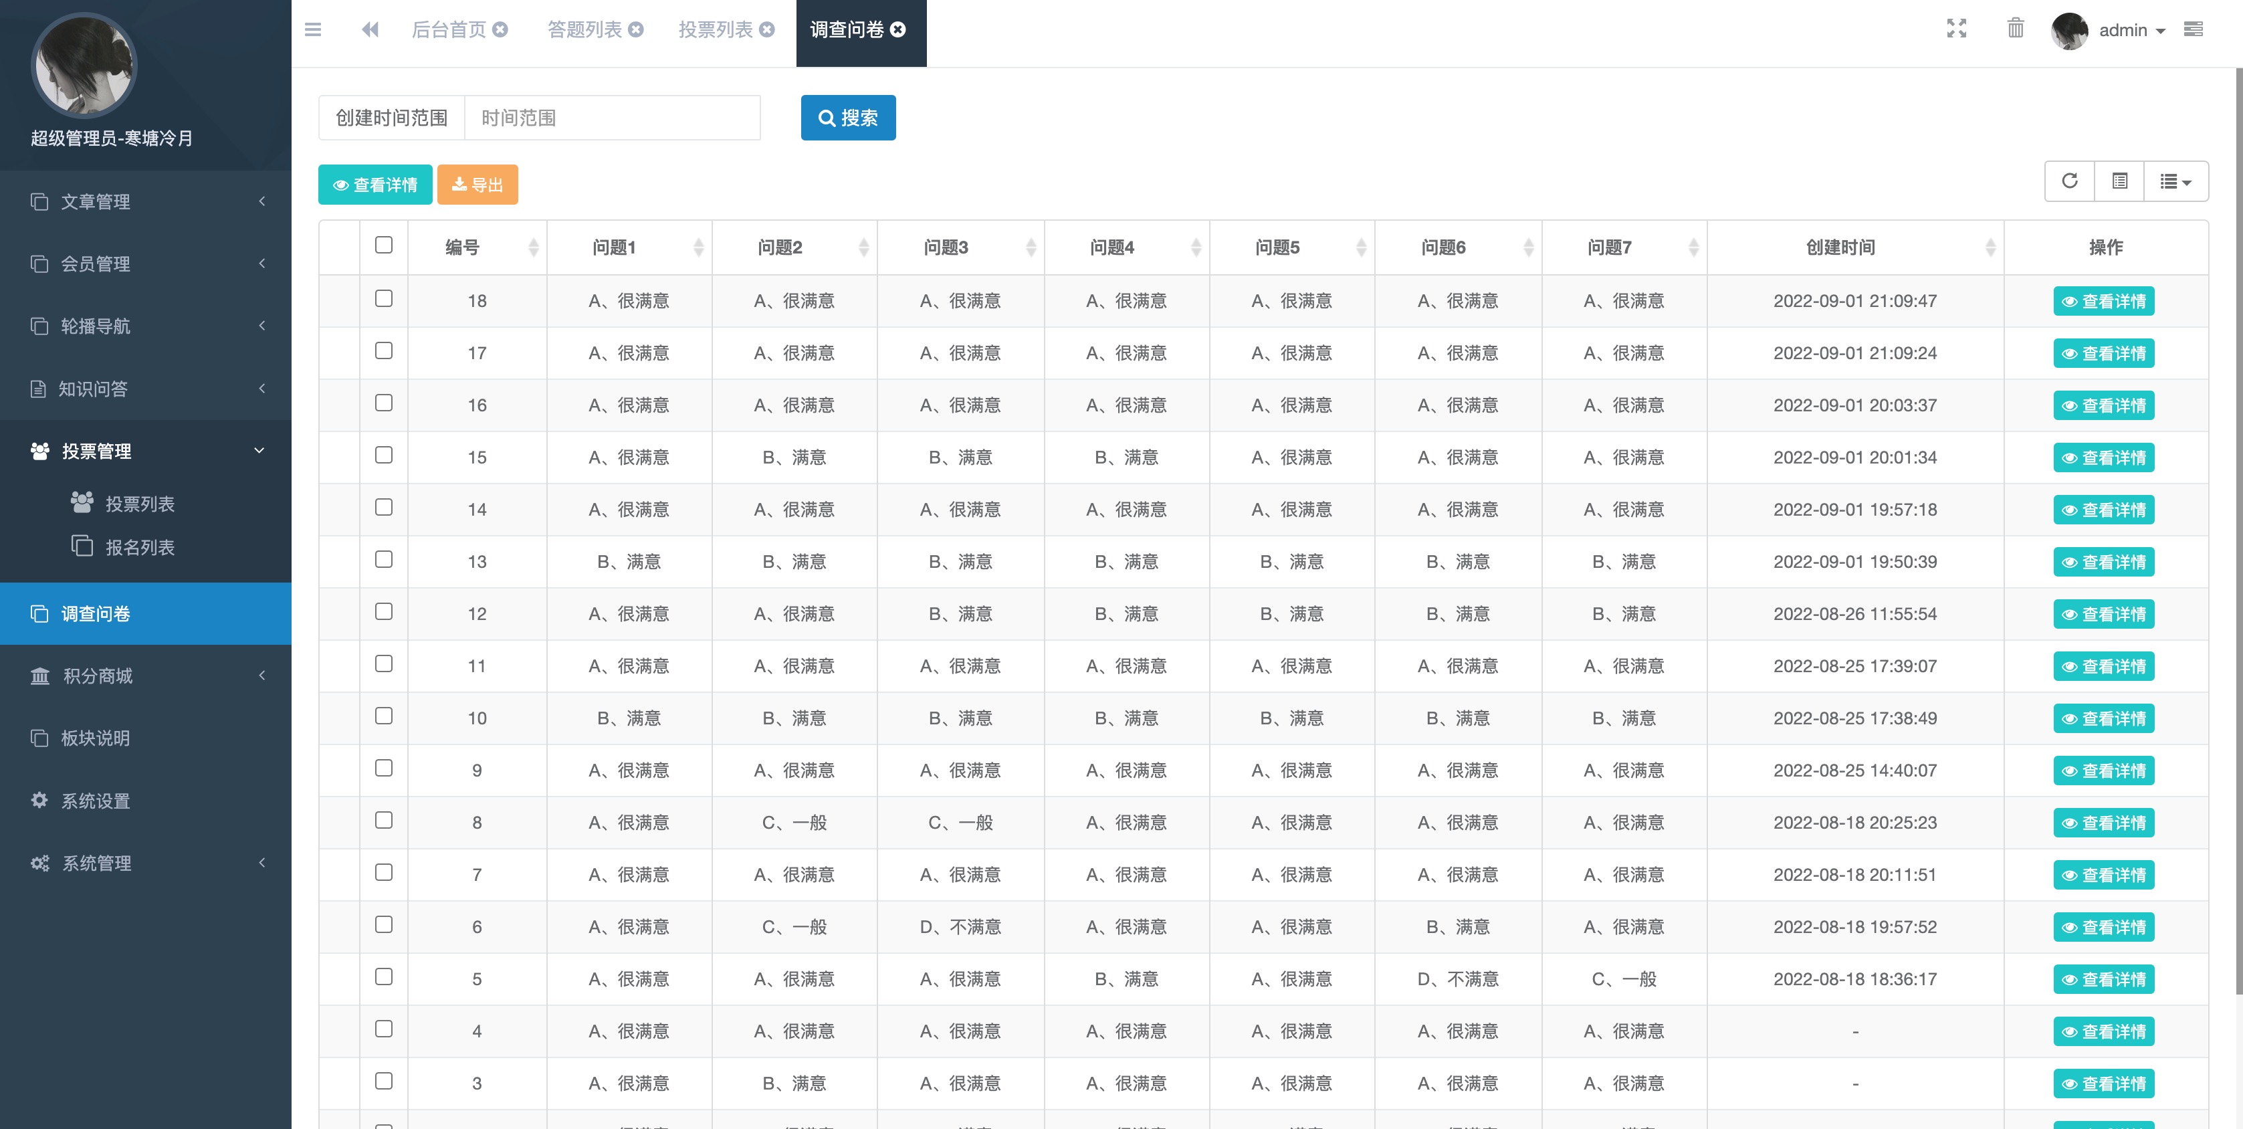Refresh the table with the reload icon
Image resolution: width=2243 pixels, height=1129 pixels.
click(2070, 181)
